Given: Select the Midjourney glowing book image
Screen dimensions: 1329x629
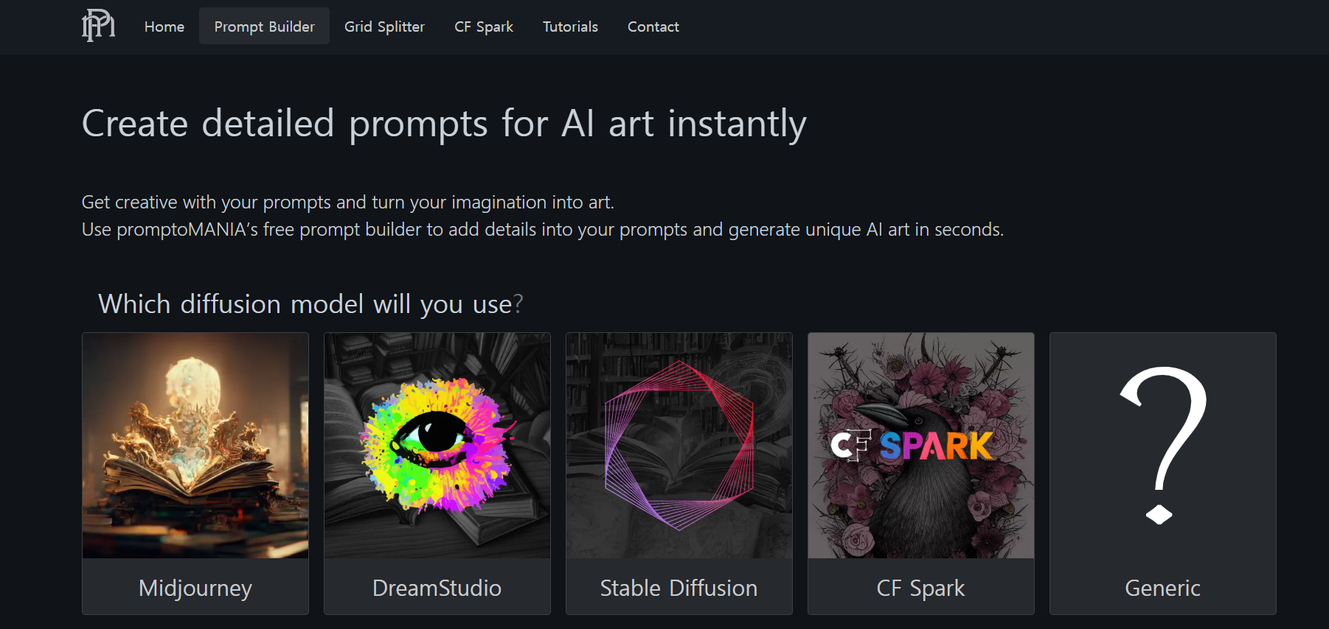Looking at the screenshot, I should pos(195,446).
